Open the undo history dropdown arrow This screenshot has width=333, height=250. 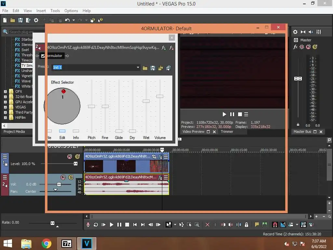[x=74, y=20]
